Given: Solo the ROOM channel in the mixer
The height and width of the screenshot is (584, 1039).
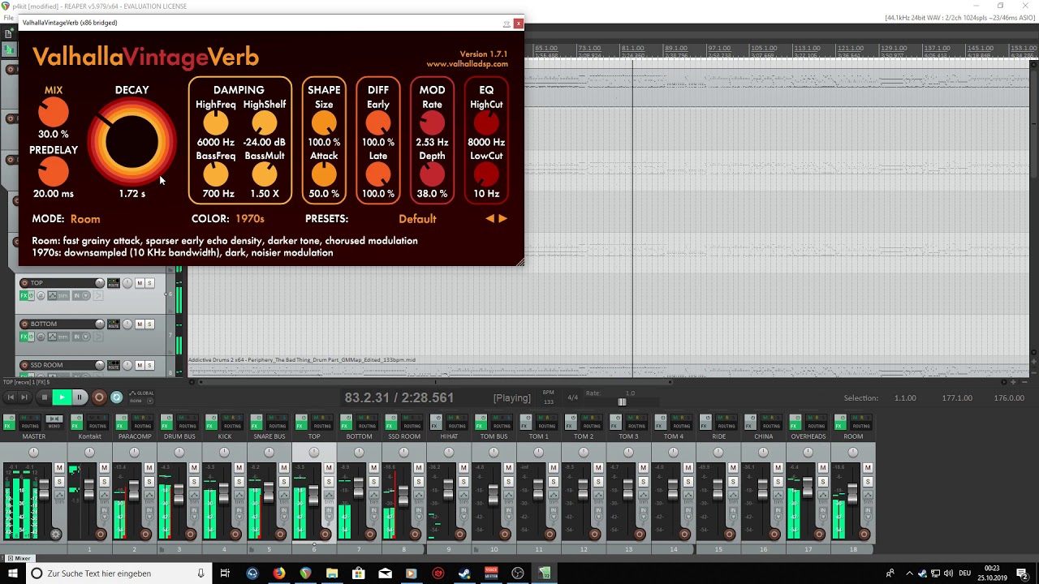Looking at the screenshot, I should [x=868, y=482].
